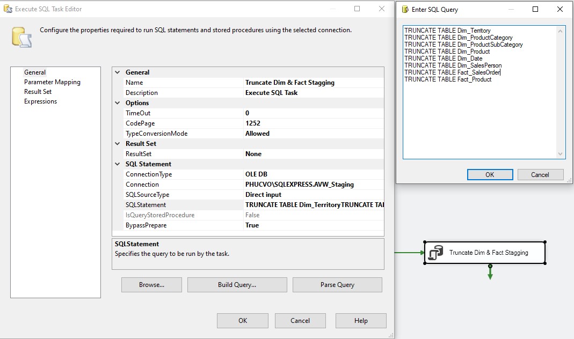Viewport: 574px width, 339px height.
Task: Open the Parameter Mapping page
Action: (52, 82)
